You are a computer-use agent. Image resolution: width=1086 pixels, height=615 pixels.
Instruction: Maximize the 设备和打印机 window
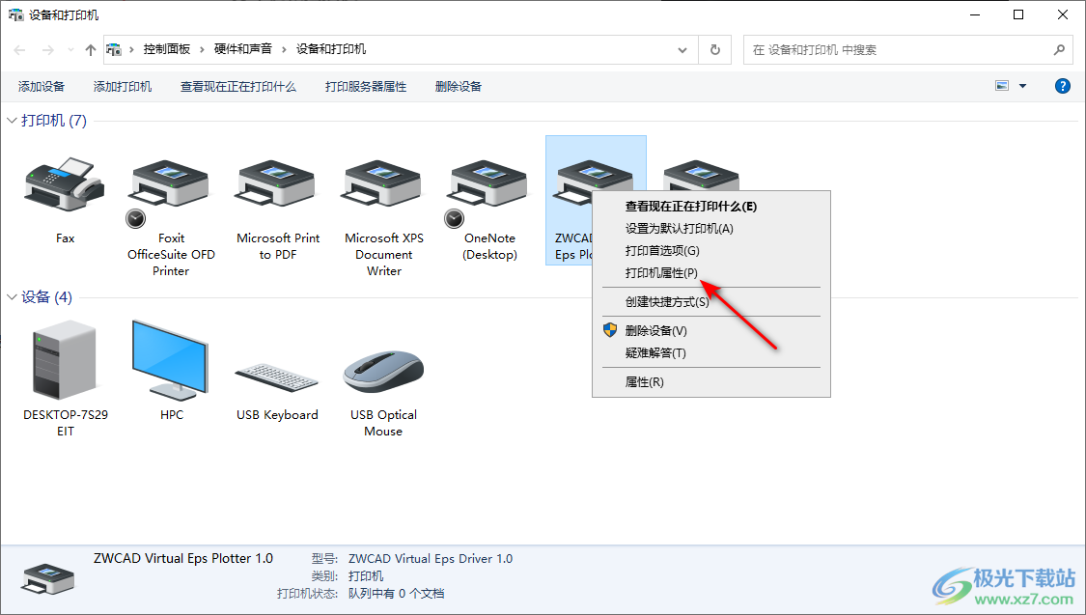1018,14
